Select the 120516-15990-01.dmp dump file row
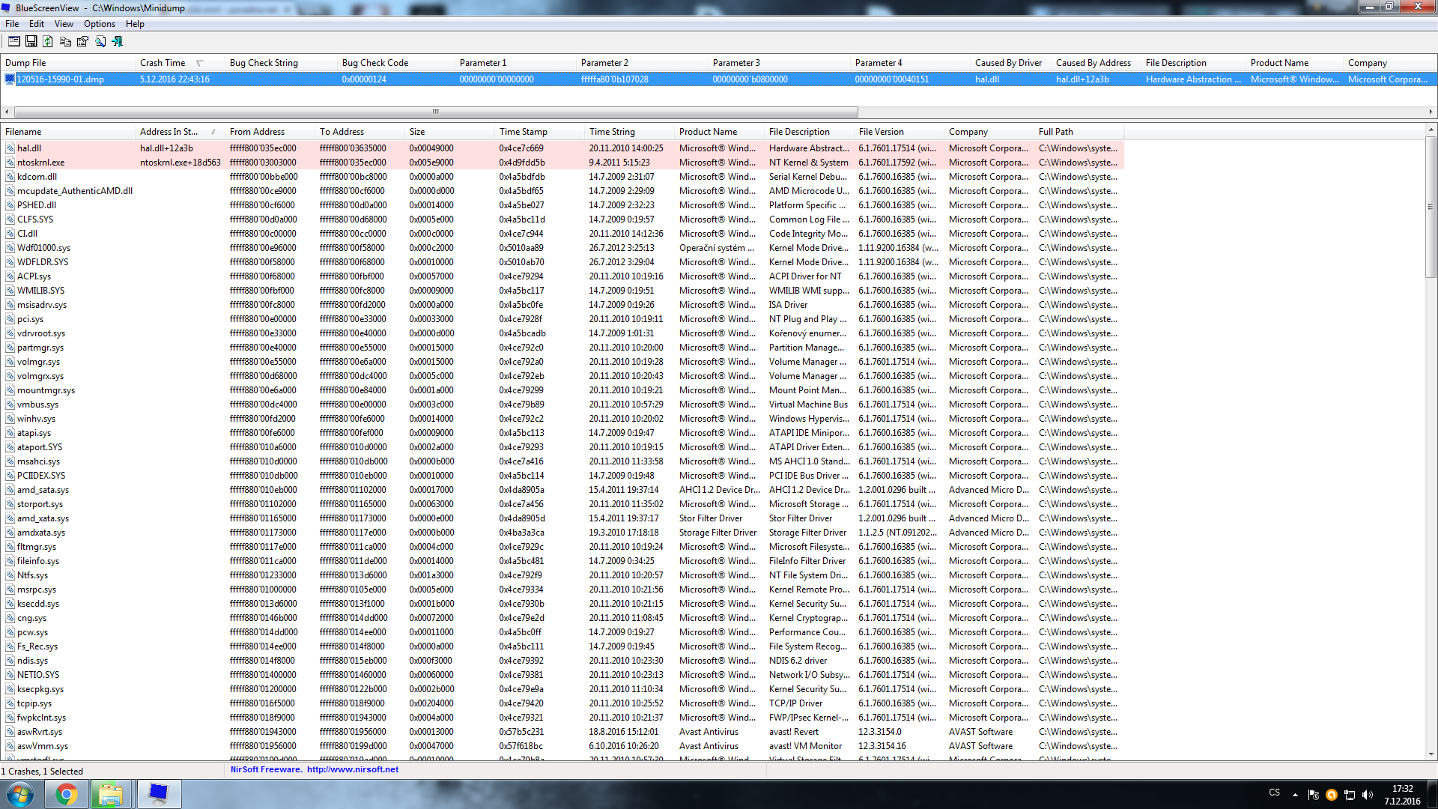The image size is (1438, 809). pyautogui.click(x=60, y=79)
